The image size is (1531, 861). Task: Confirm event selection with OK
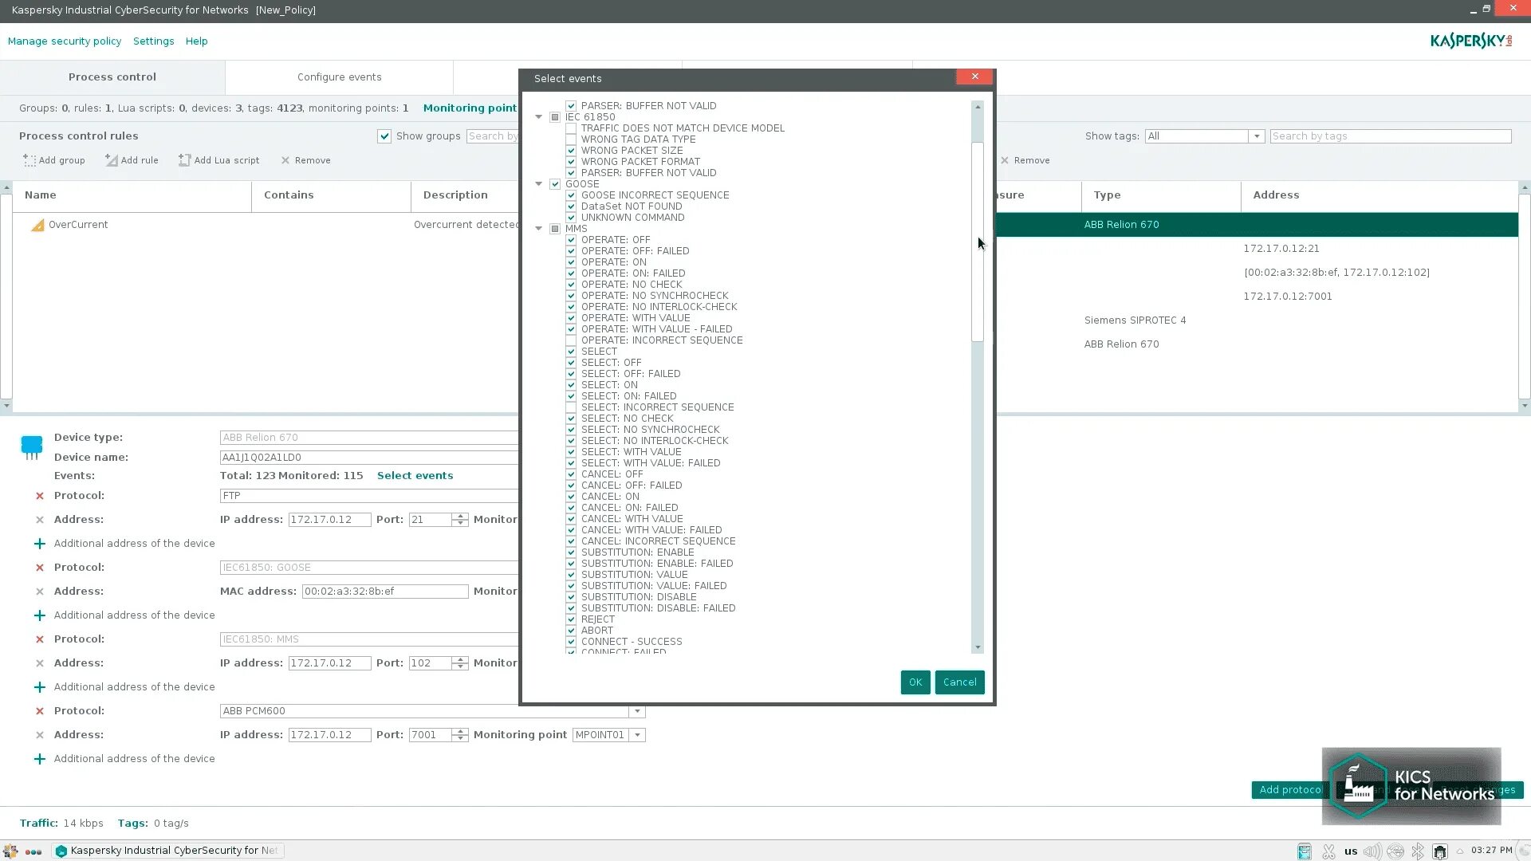[915, 682]
